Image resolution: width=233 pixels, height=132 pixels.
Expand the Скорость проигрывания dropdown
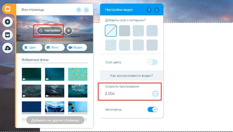156,94
